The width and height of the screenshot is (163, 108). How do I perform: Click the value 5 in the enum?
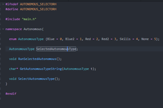pos(155,39)
